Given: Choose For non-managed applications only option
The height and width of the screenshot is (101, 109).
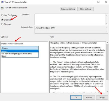Looking at the screenshot, I should [x=20, y=54].
